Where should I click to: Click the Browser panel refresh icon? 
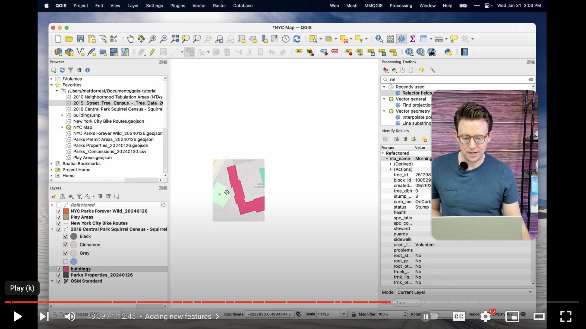tap(62, 70)
